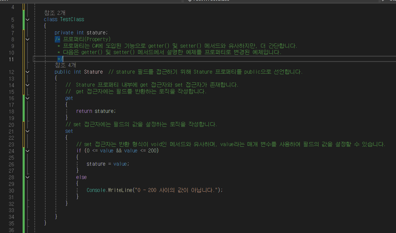Open the 참조 2개 CodeLens above TestClass
Screen dimensions: 396x233
55,13
